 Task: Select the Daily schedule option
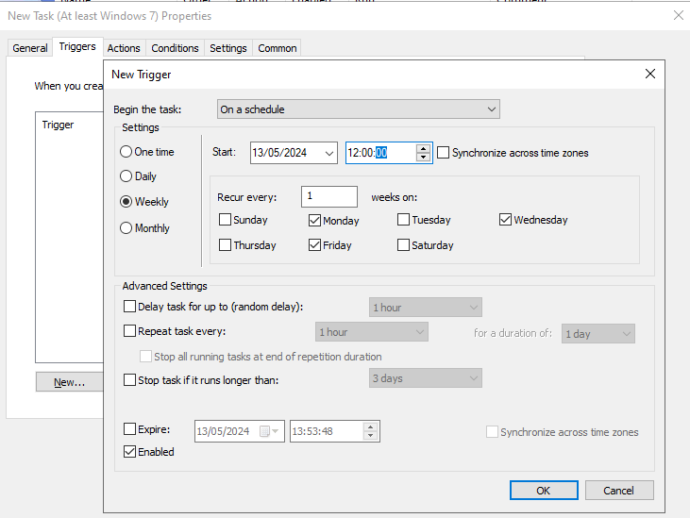[126, 176]
